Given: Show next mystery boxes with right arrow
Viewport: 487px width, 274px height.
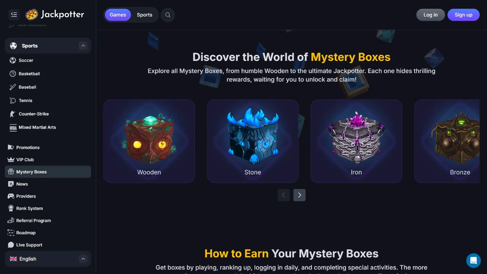Looking at the screenshot, I should click(x=300, y=195).
